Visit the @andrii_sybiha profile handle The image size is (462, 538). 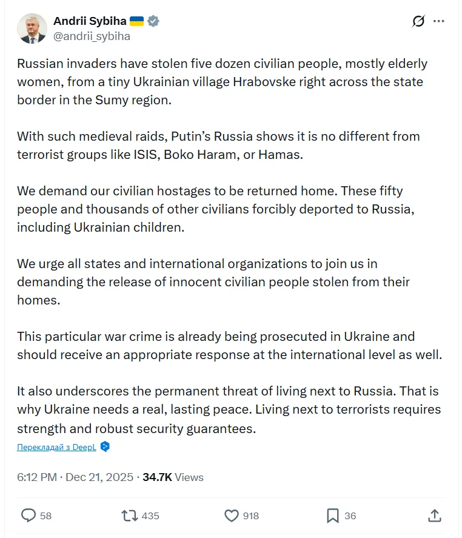91,36
